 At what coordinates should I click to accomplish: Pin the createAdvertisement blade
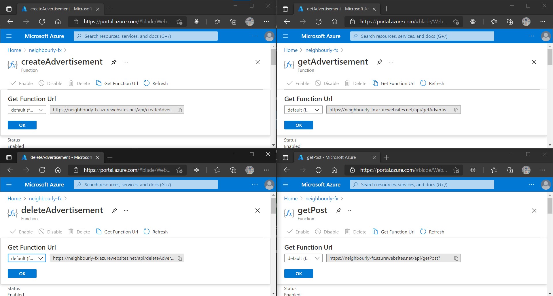tap(114, 62)
